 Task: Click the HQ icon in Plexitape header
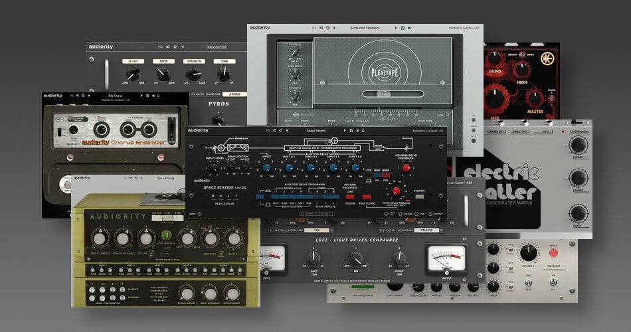tap(314, 28)
